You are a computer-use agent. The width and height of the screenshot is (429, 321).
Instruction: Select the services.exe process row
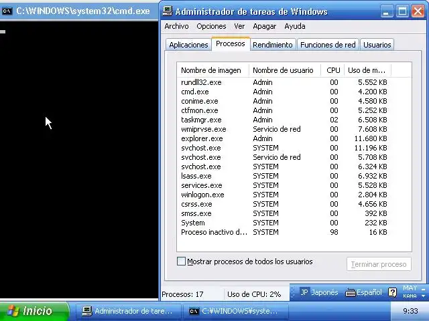point(284,185)
